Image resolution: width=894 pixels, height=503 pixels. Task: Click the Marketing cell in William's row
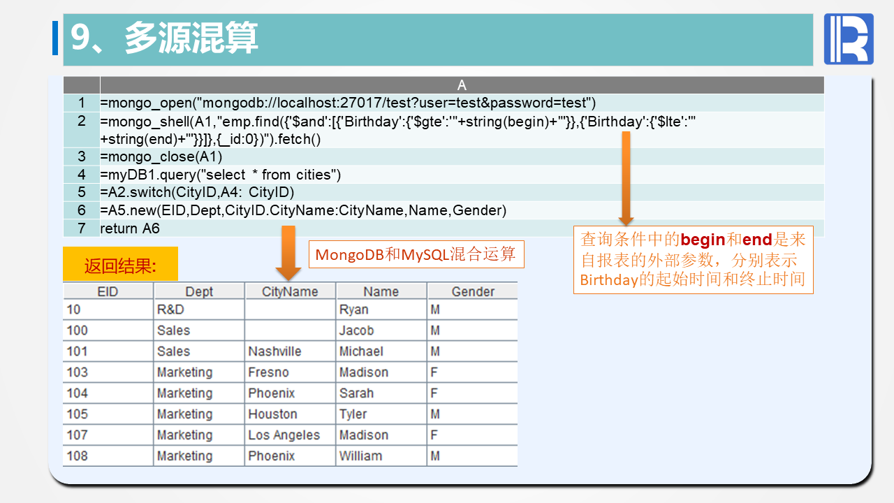point(200,456)
